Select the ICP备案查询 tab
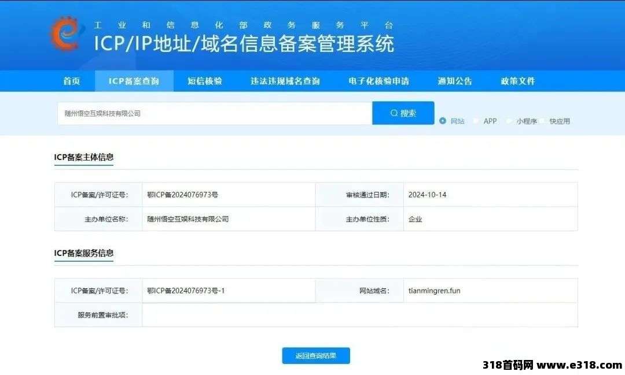625x375 pixels. (x=134, y=81)
